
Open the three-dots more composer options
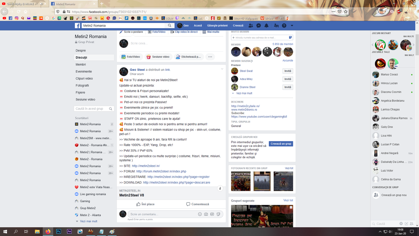coord(210,57)
